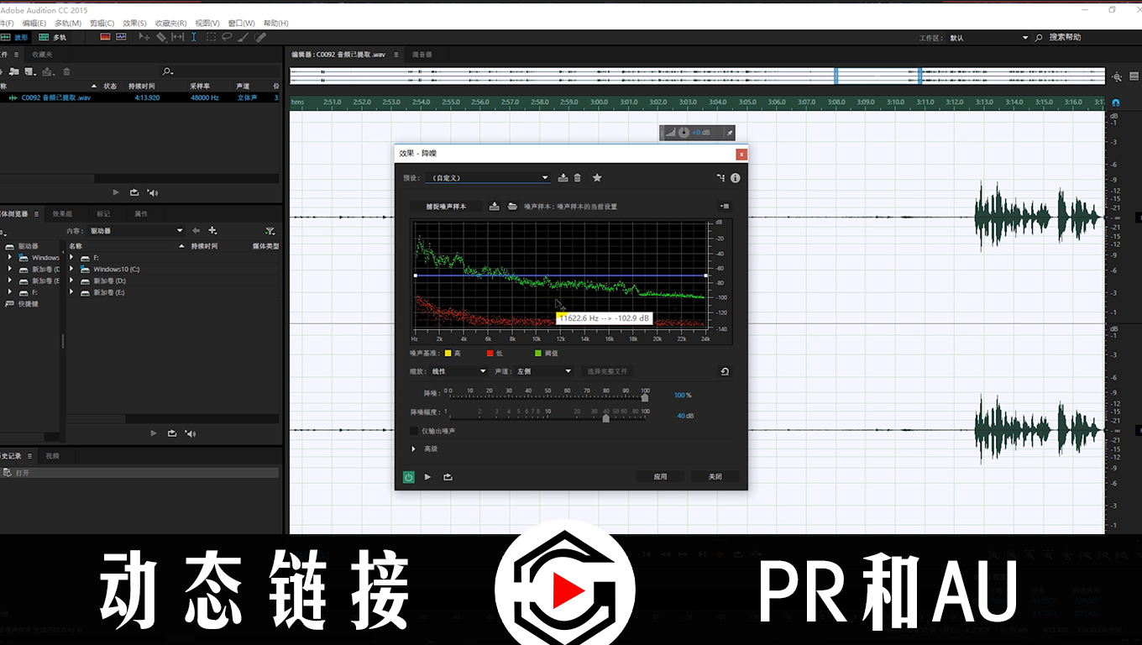Click the favorite star icon in the dialog
Image resolution: width=1142 pixels, height=645 pixels.
click(597, 178)
